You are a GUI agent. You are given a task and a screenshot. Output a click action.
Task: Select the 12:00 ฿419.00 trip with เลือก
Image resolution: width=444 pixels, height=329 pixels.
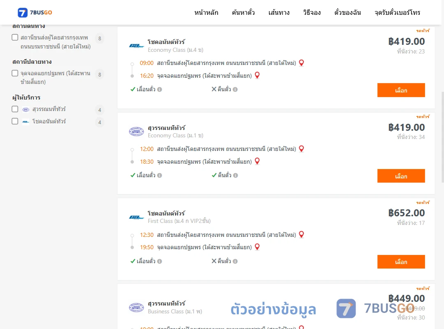(401, 176)
